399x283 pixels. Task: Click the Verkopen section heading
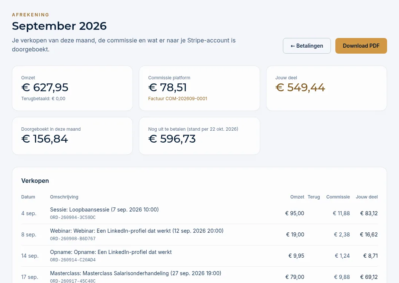(x=35, y=181)
